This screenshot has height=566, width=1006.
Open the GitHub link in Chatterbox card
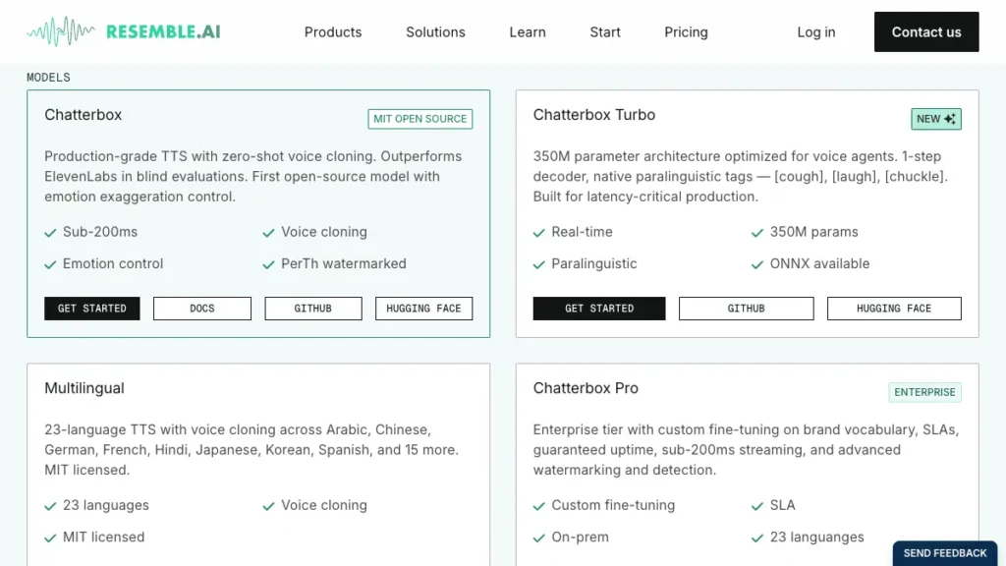tap(313, 309)
